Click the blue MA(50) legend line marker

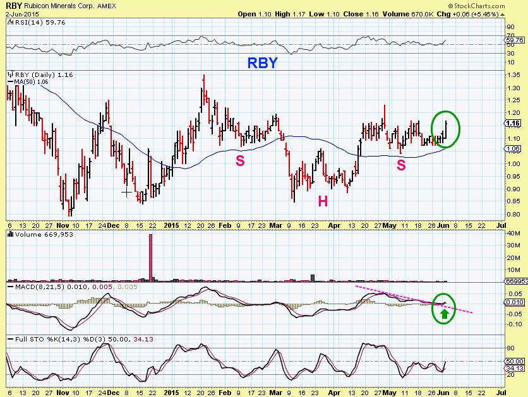point(10,82)
